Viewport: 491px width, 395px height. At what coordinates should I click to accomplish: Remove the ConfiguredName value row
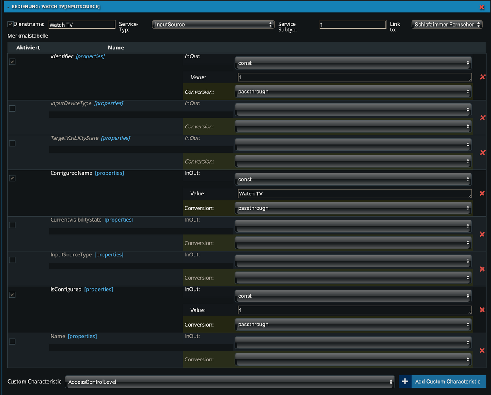click(x=482, y=193)
